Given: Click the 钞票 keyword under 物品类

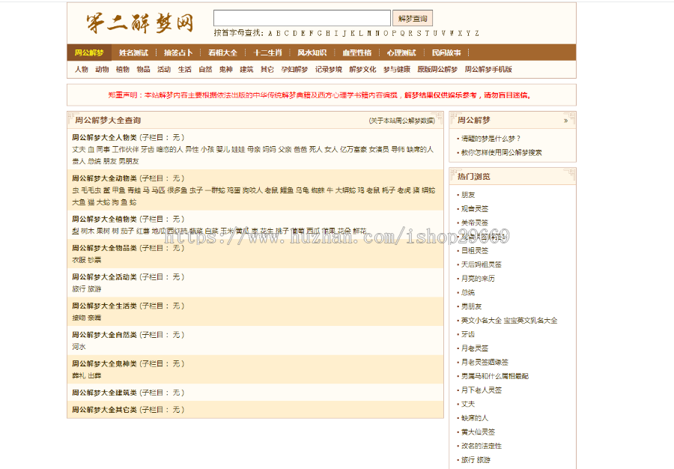Looking at the screenshot, I should coord(94,260).
